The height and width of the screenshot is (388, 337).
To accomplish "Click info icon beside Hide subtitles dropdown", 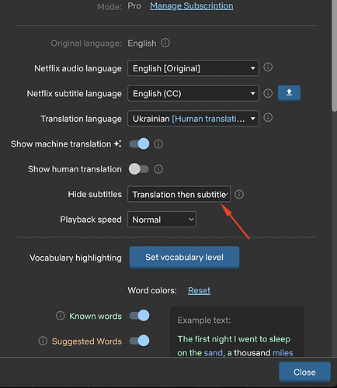I will pyautogui.click(x=239, y=194).
